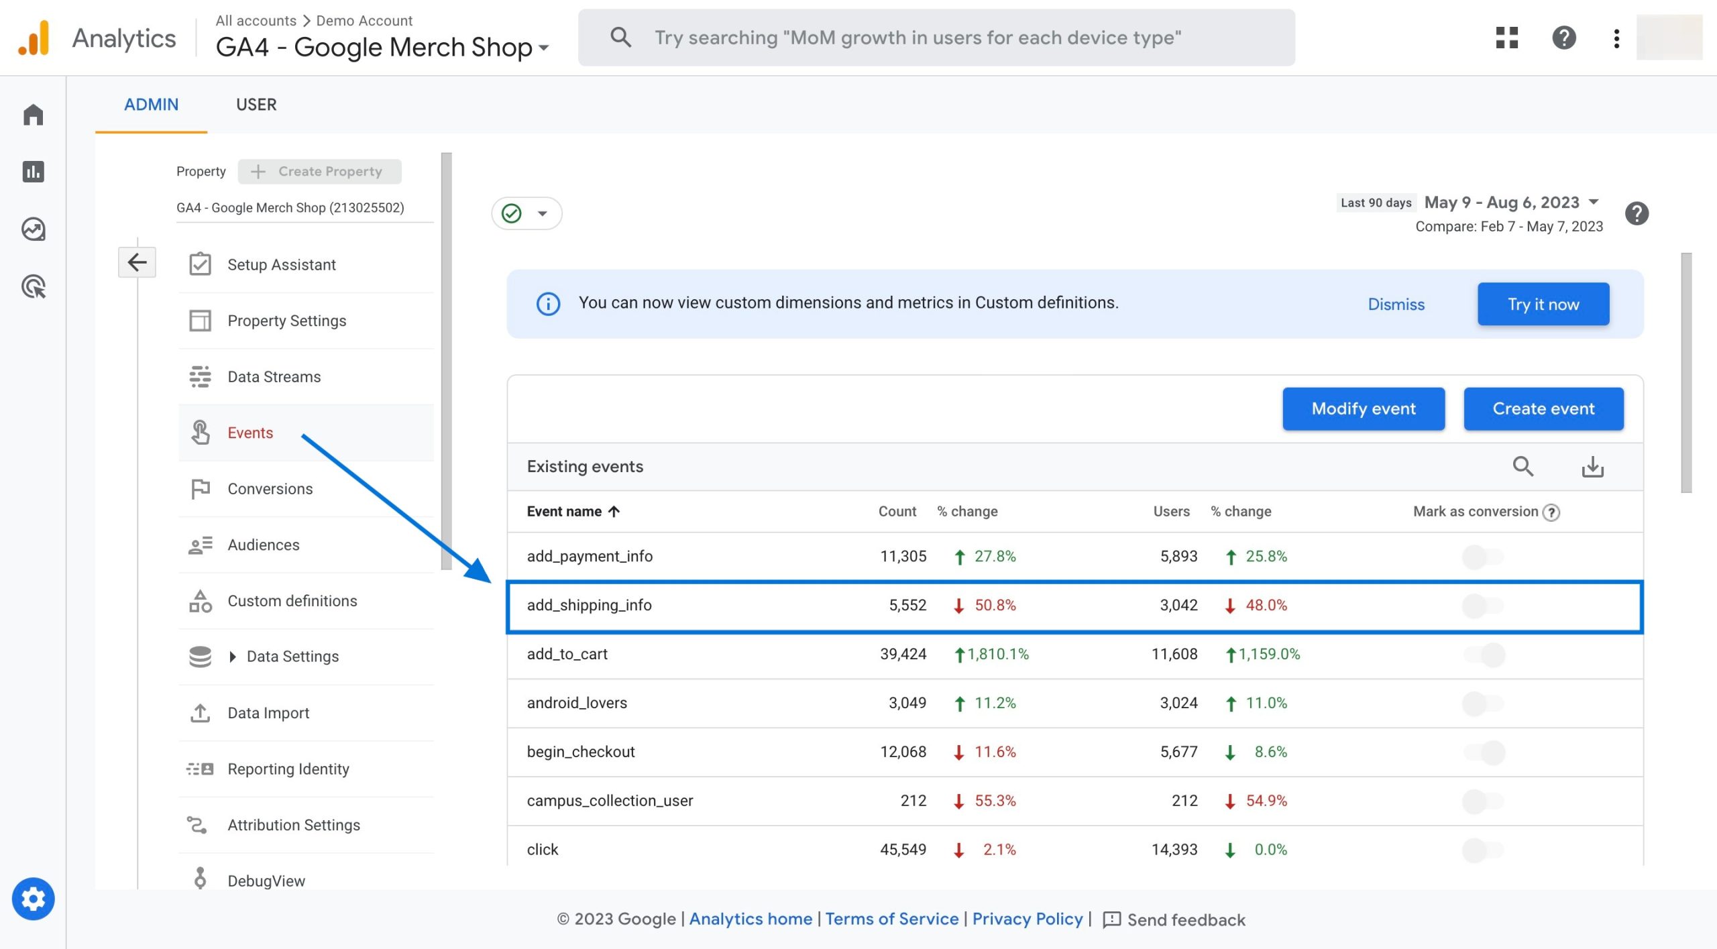The width and height of the screenshot is (1717, 949).
Task: Click the Create event button
Action: pyautogui.click(x=1543, y=408)
